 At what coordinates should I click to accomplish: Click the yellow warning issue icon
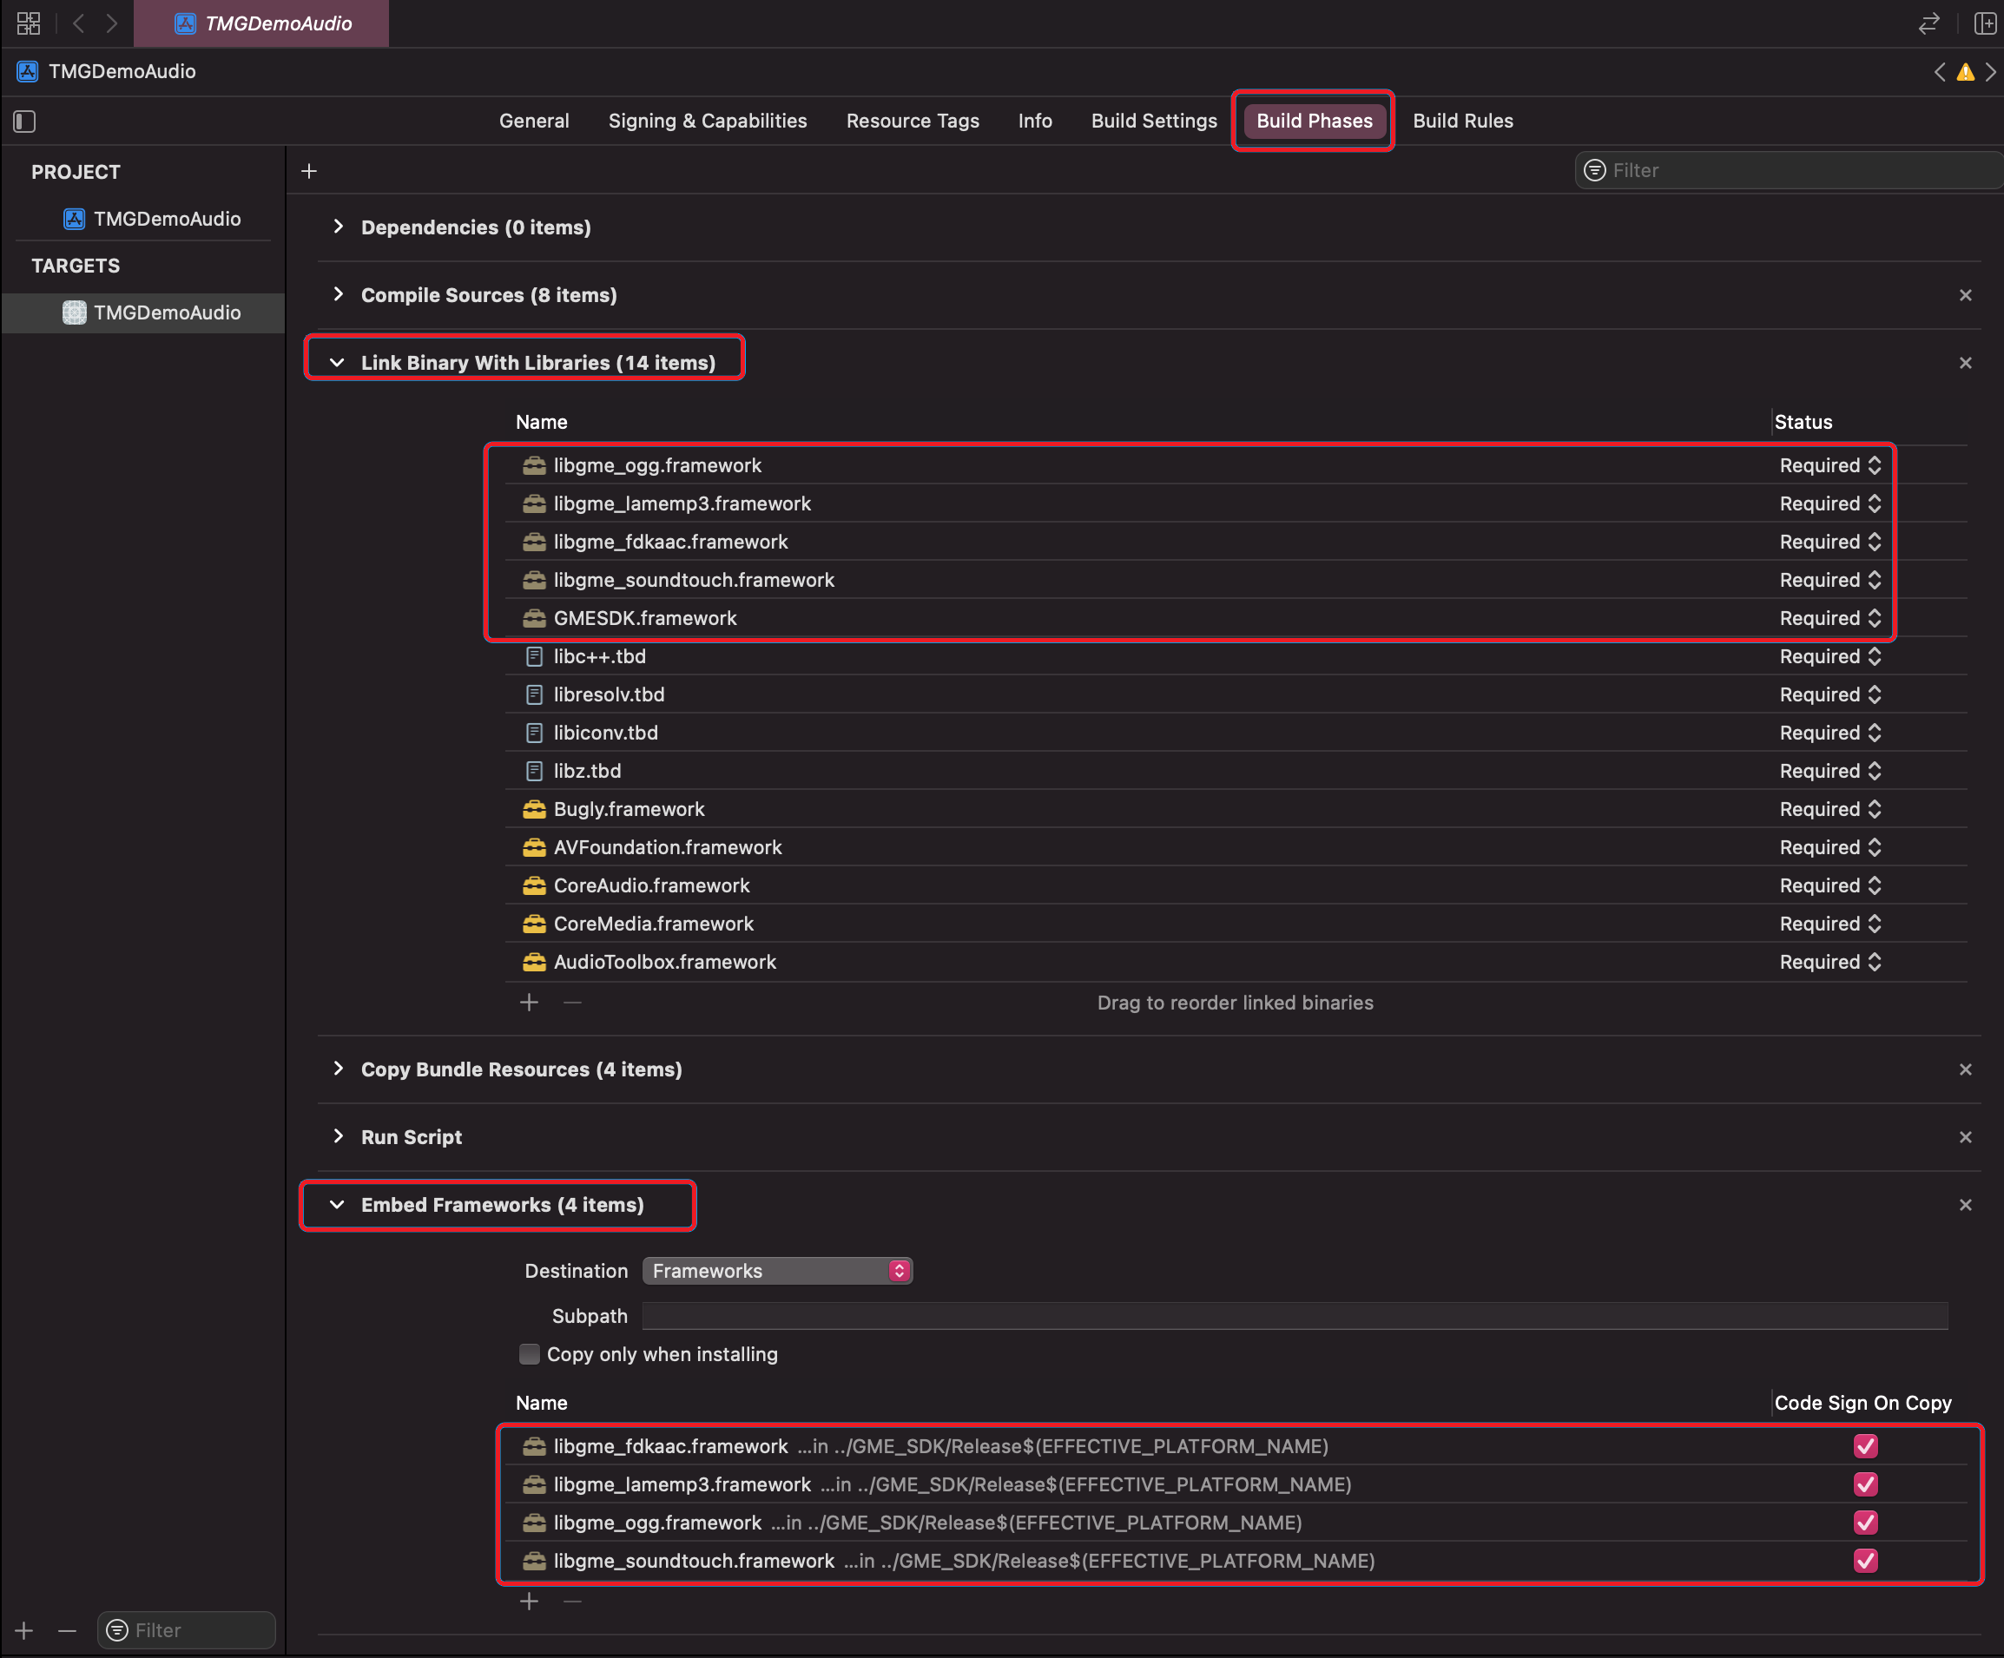(1965, 73)
